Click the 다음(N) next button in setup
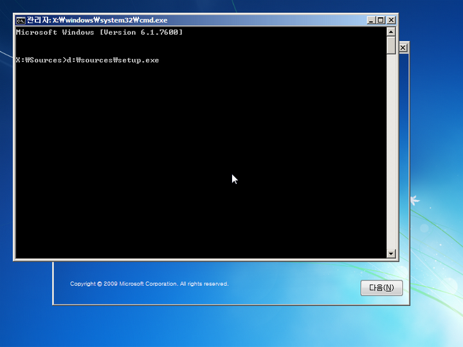The width and height of the screenshot is (463, 347). (381, 288)
